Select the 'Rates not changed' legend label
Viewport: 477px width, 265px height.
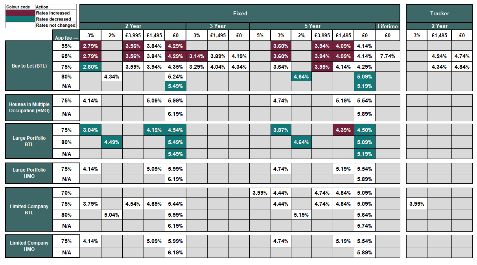pos(55,25)
